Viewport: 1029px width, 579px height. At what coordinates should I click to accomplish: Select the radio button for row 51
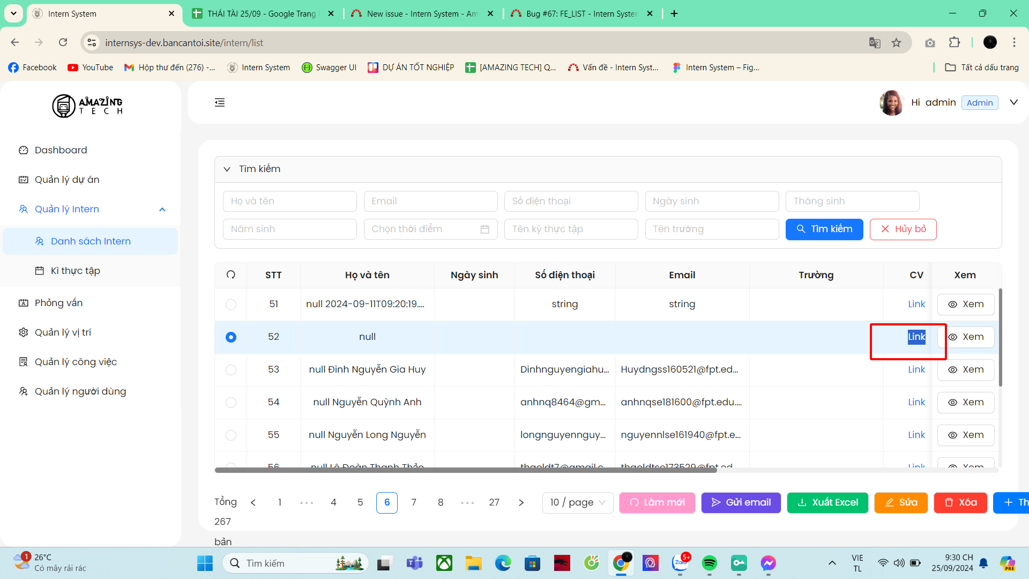tap(231, 305)
